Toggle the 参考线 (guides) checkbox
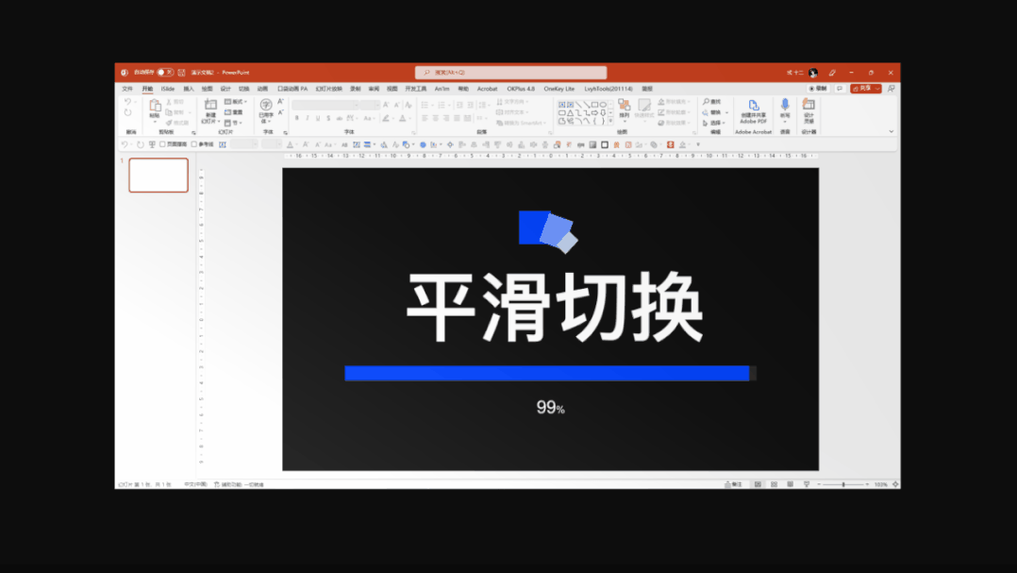The width and height of the screenshot is (1017, 573). click(193, 143)
